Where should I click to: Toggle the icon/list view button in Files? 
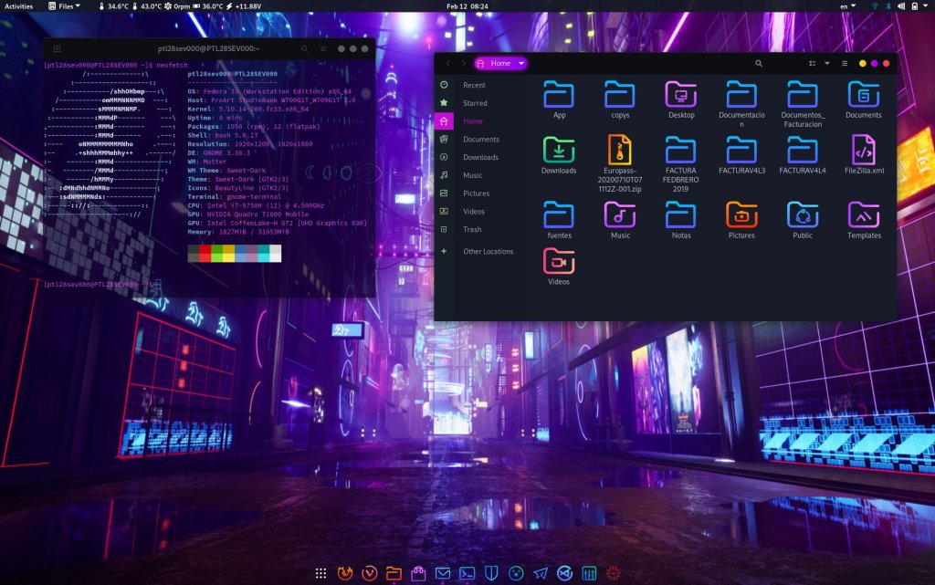(x=813, y=64)
